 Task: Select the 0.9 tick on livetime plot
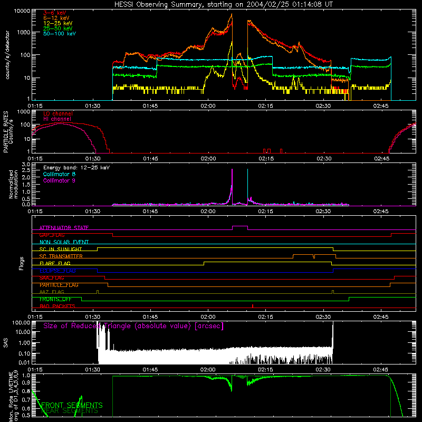pyautogui.click(x=26, y=383)
